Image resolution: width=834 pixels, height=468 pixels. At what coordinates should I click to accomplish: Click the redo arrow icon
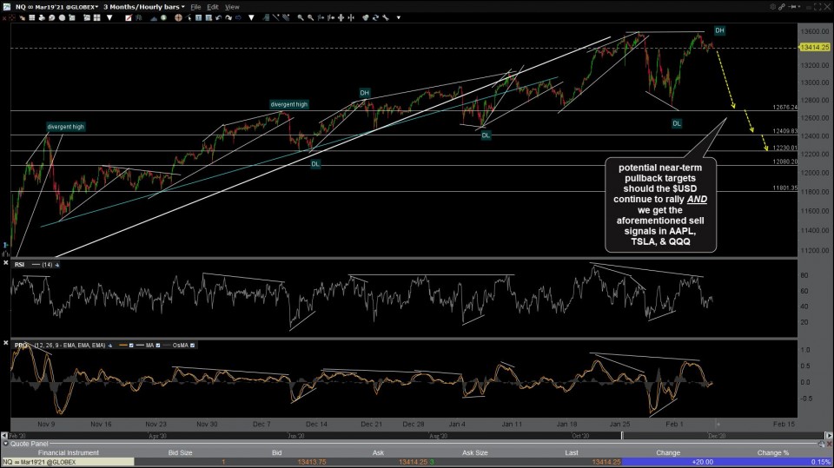click(x=228, y=17)
